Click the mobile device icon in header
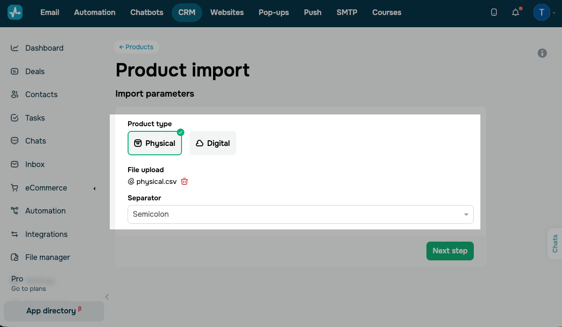 tap(494, 13)
